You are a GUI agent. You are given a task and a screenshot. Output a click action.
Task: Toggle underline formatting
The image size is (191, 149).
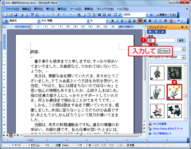click(x=122, y=21)
